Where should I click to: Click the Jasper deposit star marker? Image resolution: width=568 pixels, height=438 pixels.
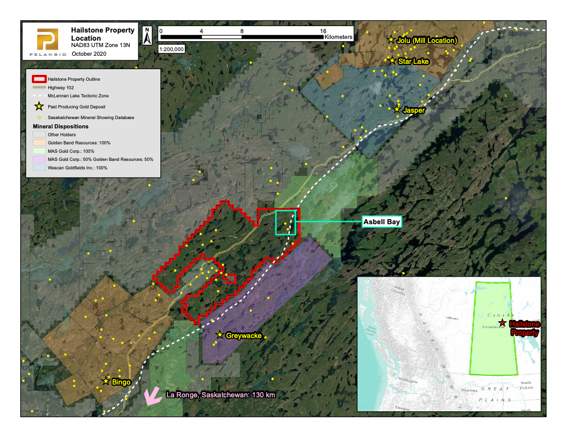[x=397, y=109]
